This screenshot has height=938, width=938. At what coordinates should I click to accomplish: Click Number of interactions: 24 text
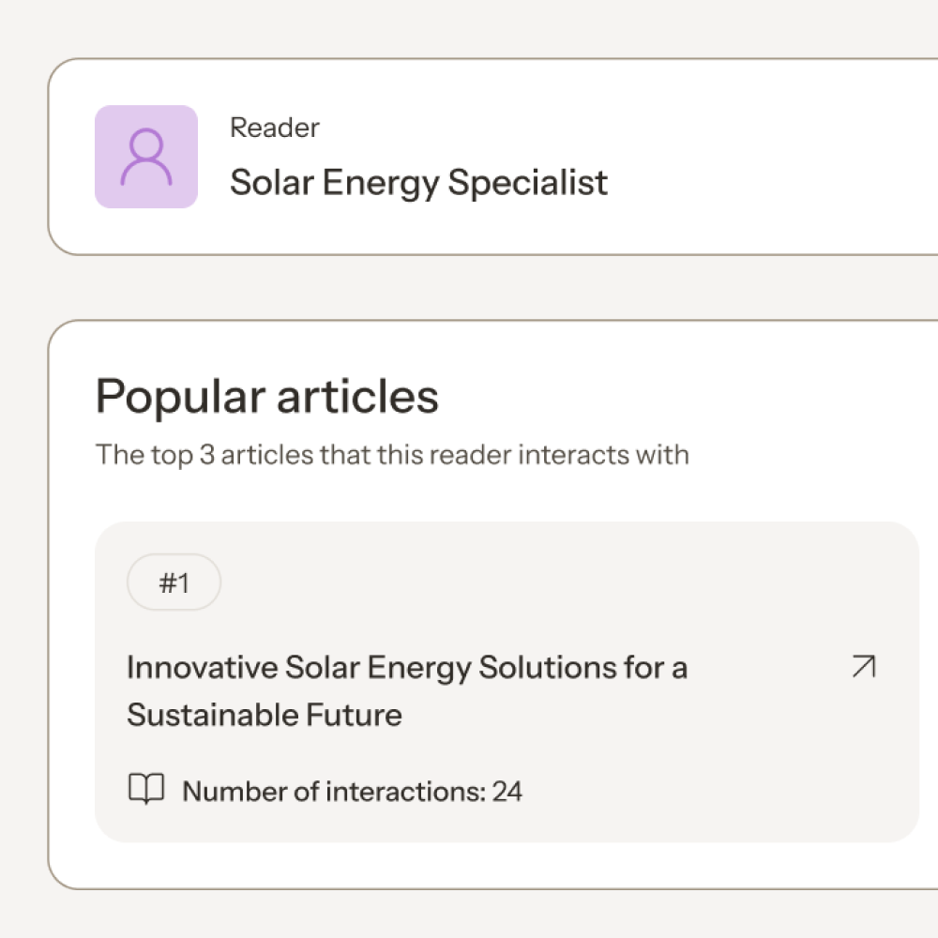click(352, 791)
